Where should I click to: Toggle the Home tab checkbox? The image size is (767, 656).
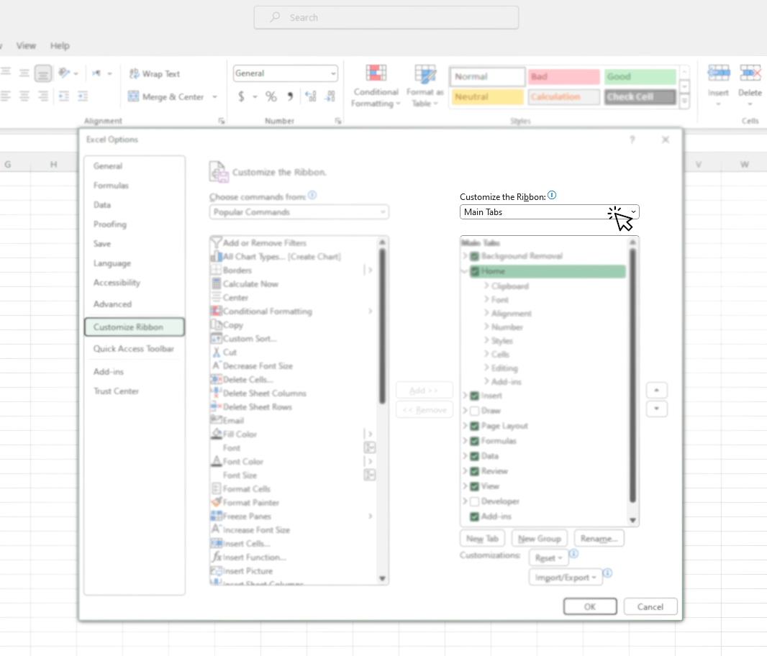[x=474, y=271]
